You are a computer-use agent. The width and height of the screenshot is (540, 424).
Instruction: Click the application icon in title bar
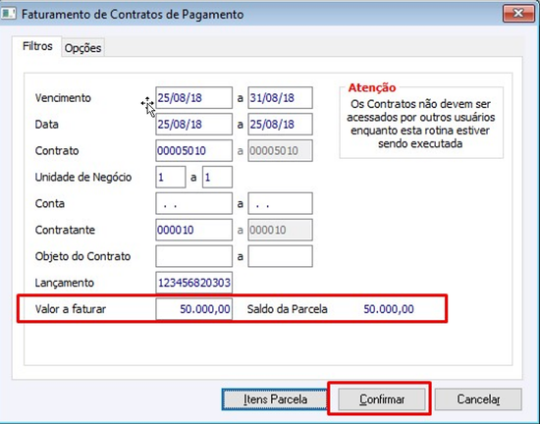point(8,14)
